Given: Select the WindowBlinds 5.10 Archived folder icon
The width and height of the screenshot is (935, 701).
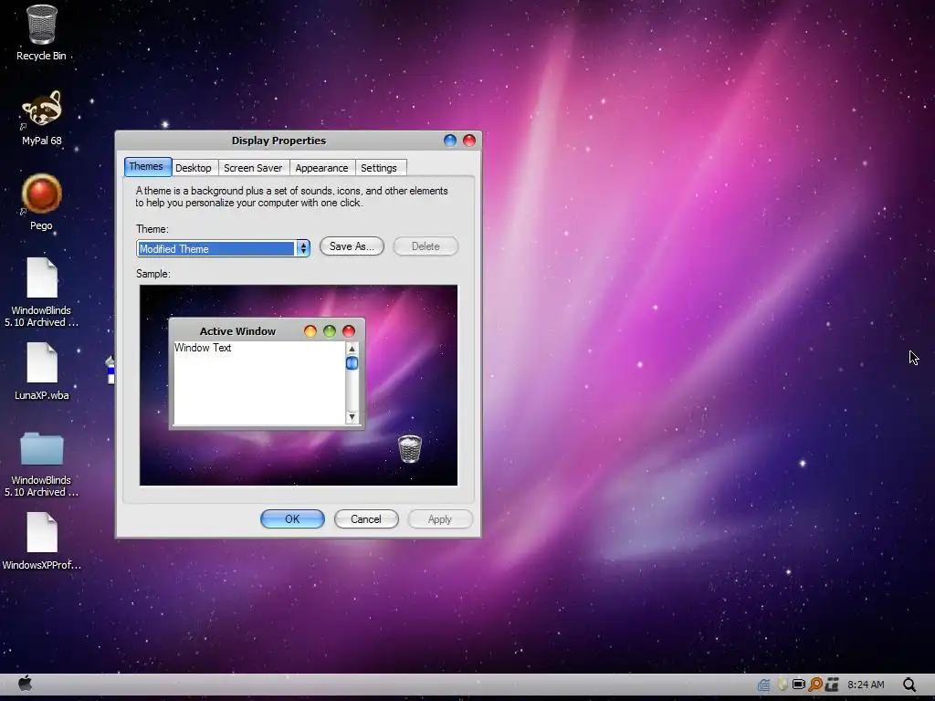Looking at the screenshot, I should (42, 449).
